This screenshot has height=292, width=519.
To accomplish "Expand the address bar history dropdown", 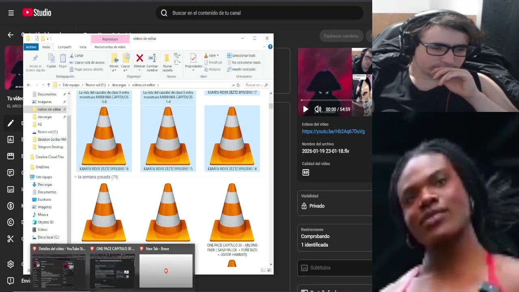I will tap(233, 85).
